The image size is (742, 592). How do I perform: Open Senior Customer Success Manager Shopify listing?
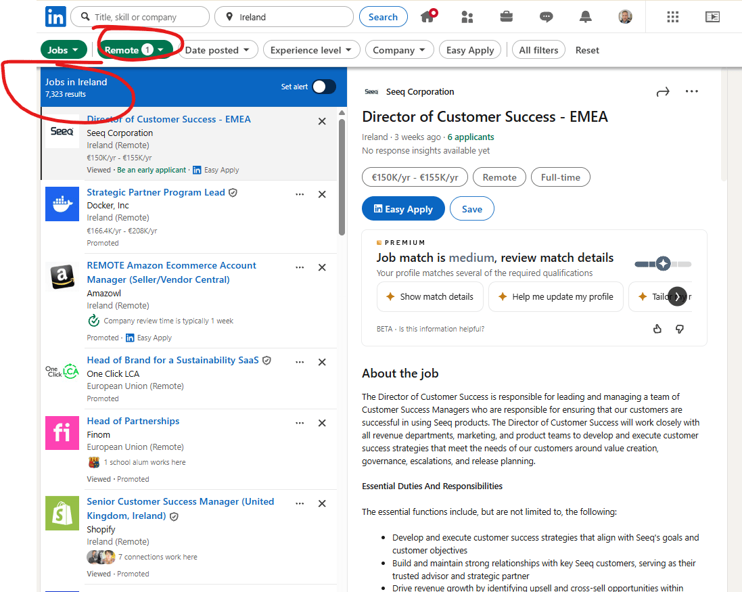[x=181, y=509]
